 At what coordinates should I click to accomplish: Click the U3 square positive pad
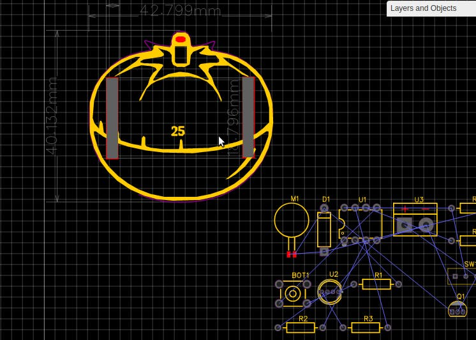coord(405,226)
